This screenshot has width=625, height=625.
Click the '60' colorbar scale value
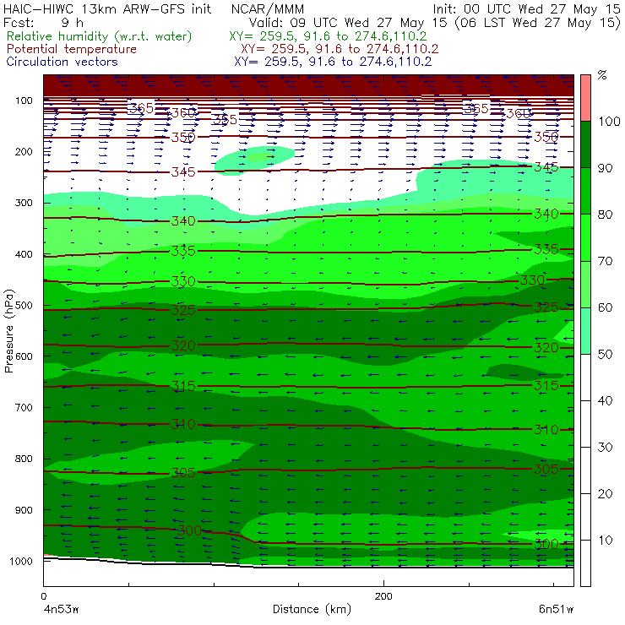pyautogui.click(x=605, y=307)
